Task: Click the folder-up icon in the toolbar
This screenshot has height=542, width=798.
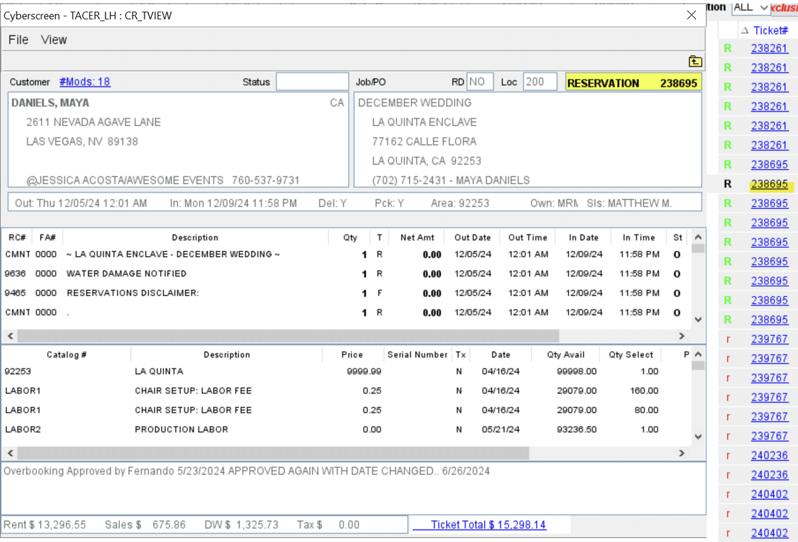Action: [695, 61]
